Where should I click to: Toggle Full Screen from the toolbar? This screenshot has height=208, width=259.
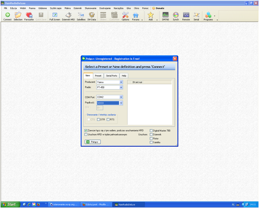(55, 16)
